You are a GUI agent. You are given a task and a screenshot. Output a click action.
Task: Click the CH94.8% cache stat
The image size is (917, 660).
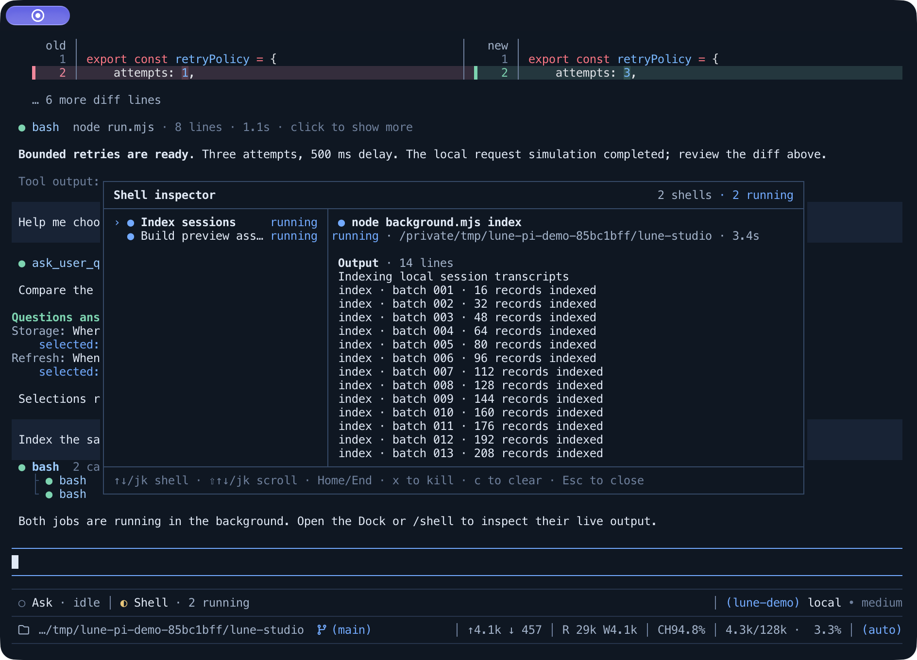(681, 630)
